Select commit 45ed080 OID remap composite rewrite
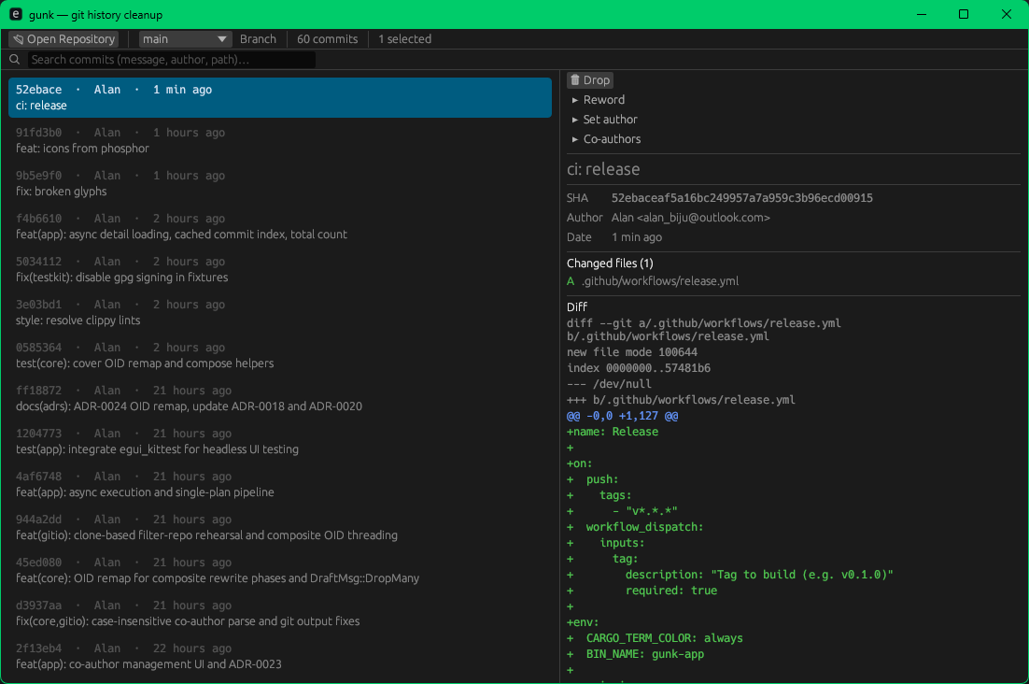The width and height of the screenshot is (1029, 684). click(x=280, y=570)
